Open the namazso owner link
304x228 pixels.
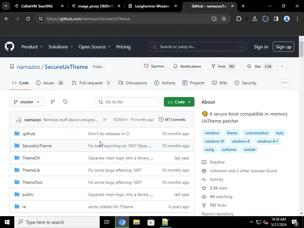pos(28,67)
